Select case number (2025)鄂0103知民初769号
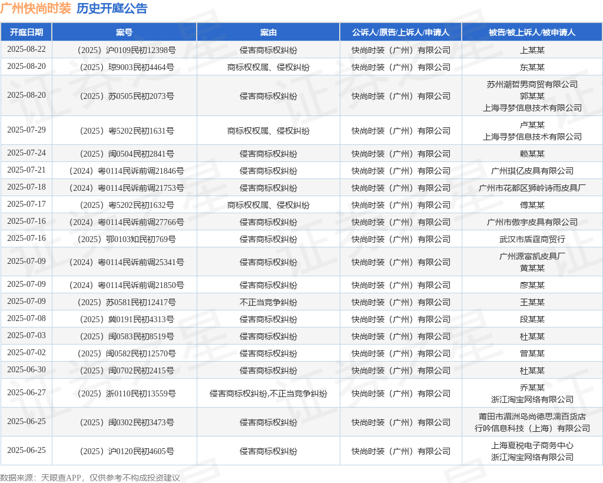The image size is (603, 483). click(x=127, y=239)
